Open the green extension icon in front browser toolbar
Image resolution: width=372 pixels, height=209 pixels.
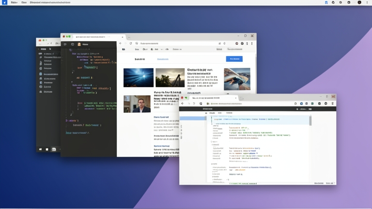[x=312, y=104]
